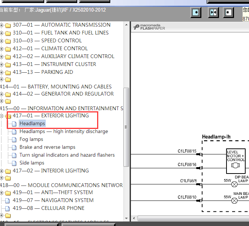The height and width of the screenshot is (226, 249).
Task: Click the folder icon for 413—13 PARKING AID
Action: [x=8, y=72]
